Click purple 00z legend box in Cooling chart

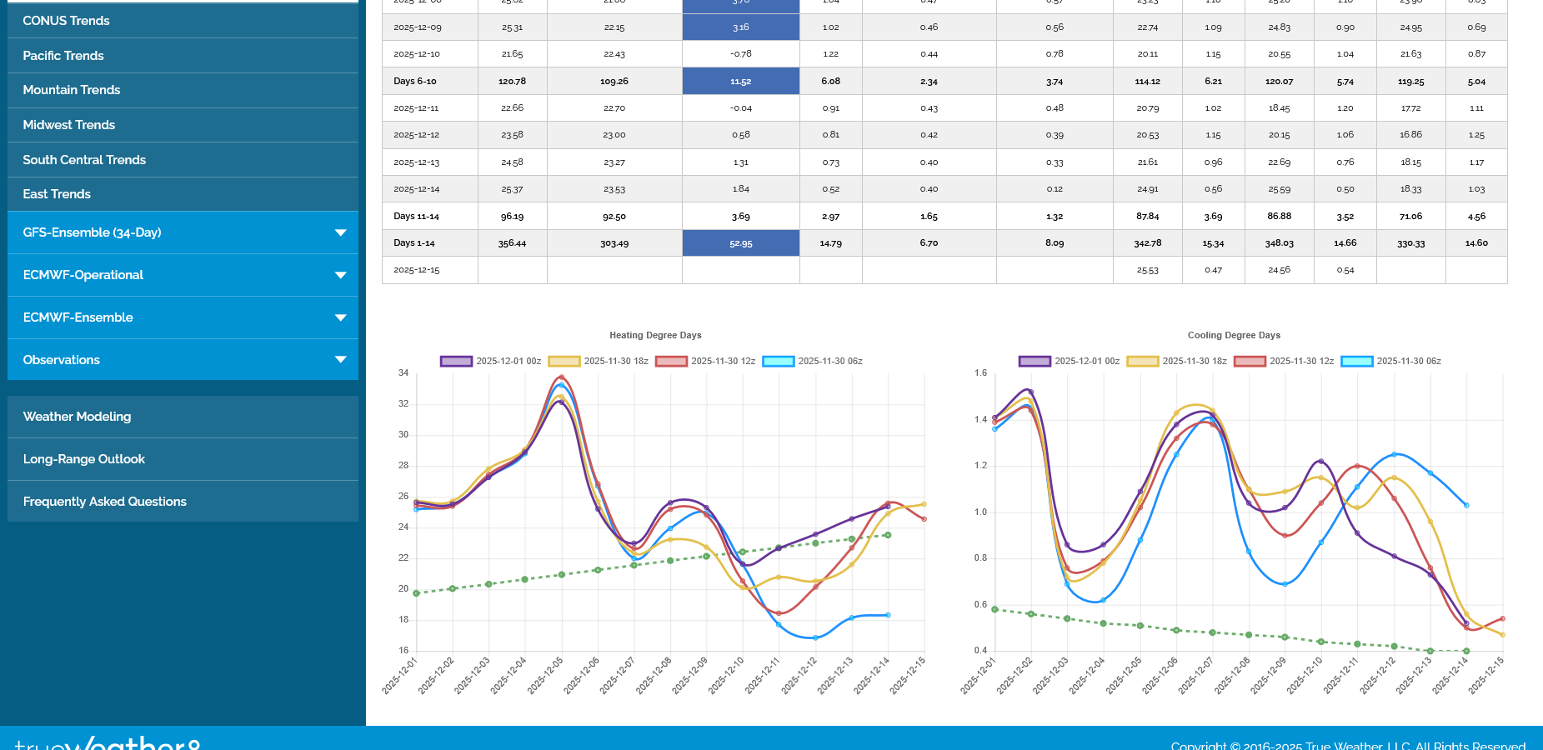tap(1035, 361)
